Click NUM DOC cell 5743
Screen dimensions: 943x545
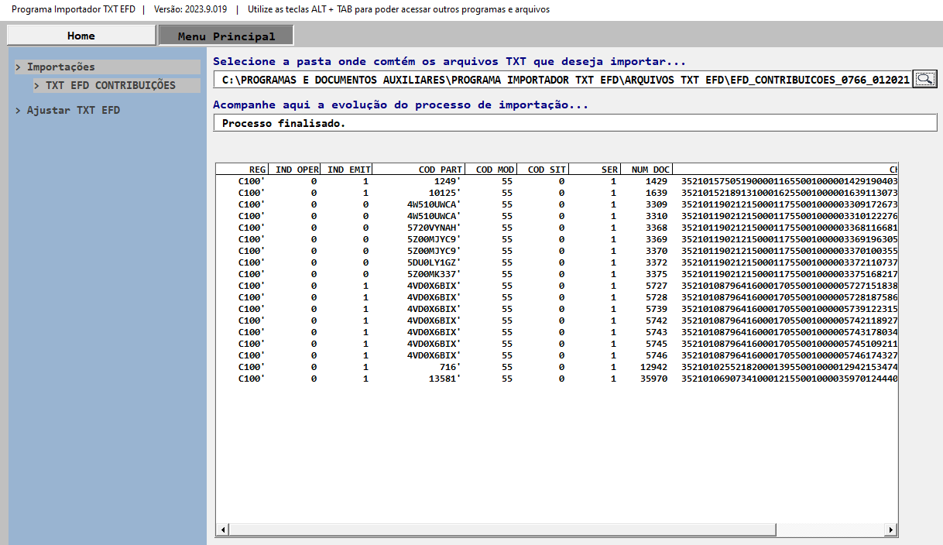point(656,332)
